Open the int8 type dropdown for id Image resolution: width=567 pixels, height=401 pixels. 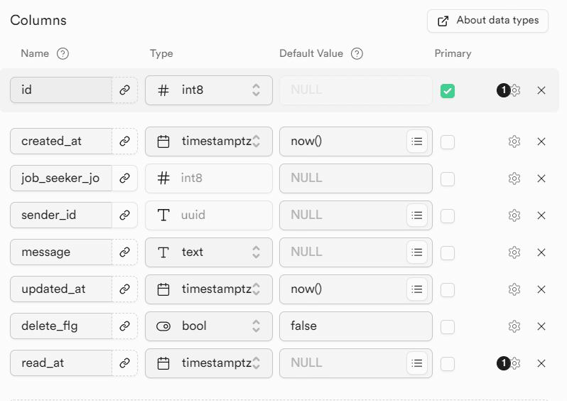click(x=209, y=90)
